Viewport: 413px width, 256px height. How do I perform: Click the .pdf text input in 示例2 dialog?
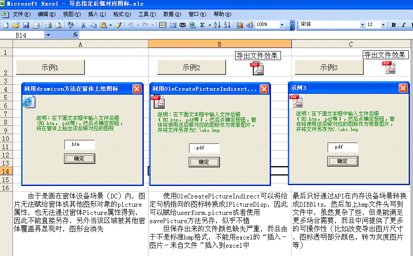coord(204,147)
